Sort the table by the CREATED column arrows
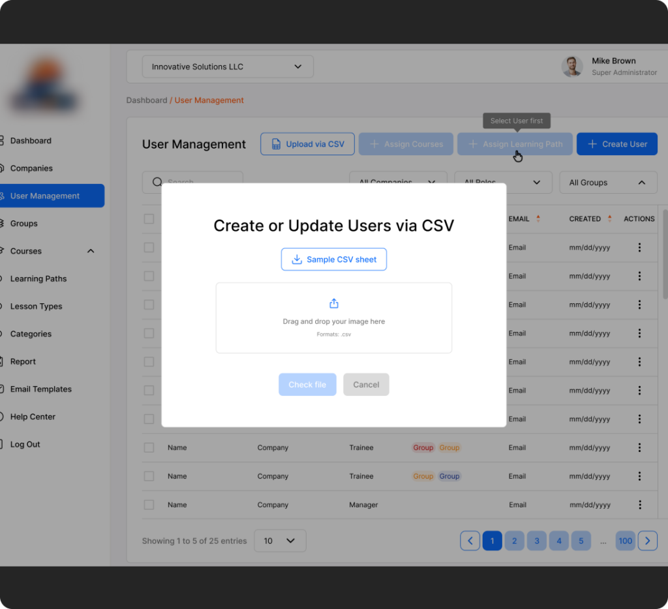The height and width of the screenshot is (609, 668). point(610,218)
